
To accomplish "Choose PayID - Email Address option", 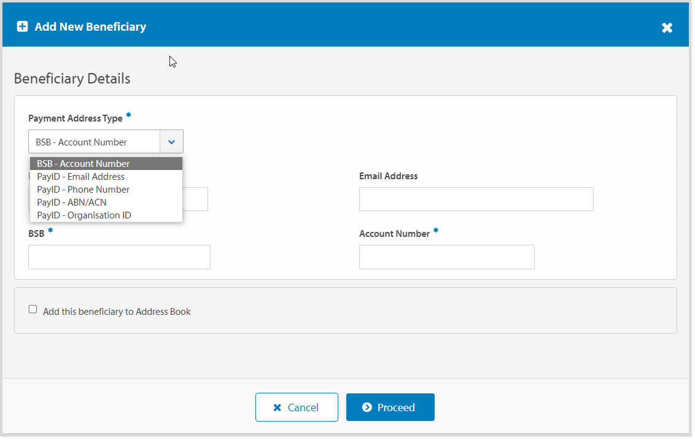I will pos(106,176).
